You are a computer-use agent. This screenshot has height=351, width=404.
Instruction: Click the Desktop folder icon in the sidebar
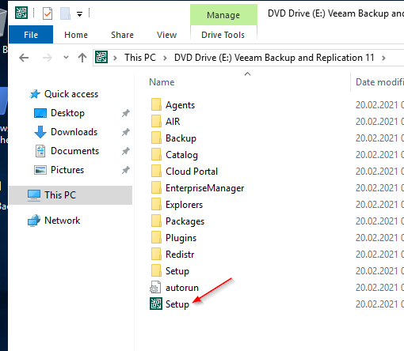(40, 113)
